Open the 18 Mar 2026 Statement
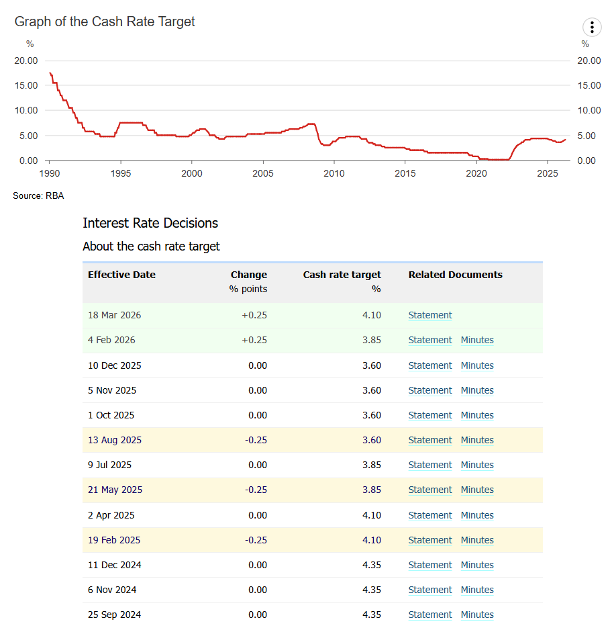The image size is (614, 630). (x=430, y=315)
